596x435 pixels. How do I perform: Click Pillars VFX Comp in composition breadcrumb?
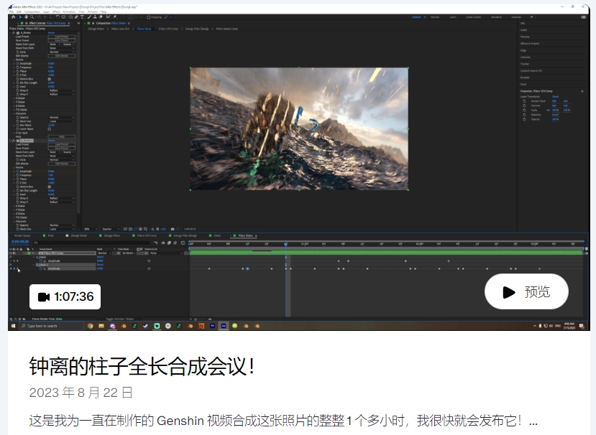[x=168, y=29]
